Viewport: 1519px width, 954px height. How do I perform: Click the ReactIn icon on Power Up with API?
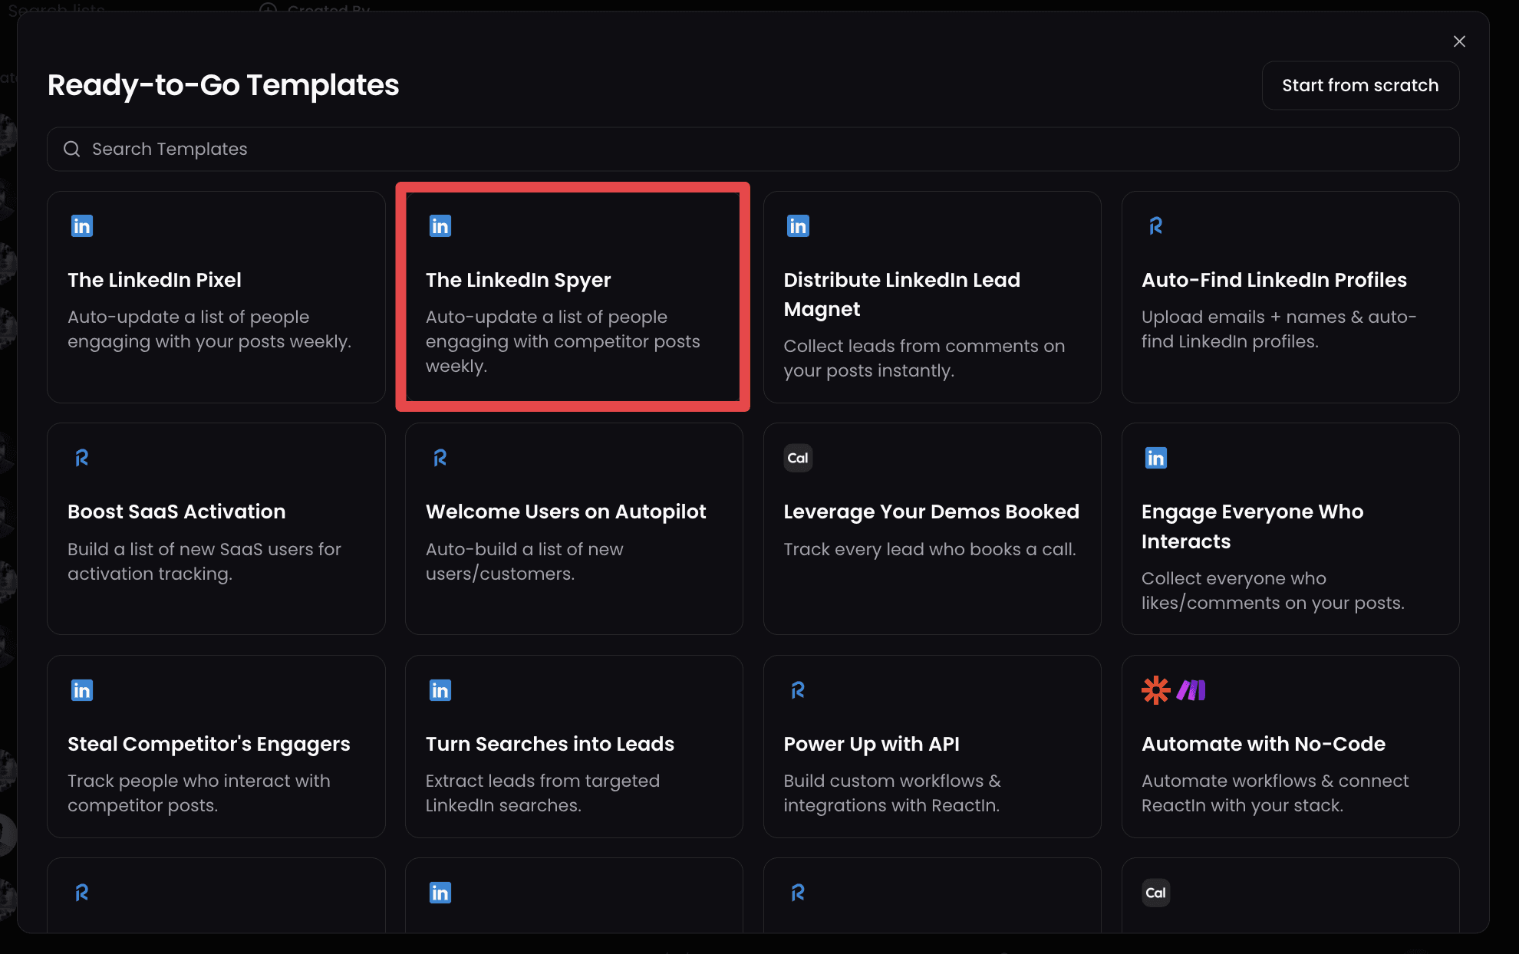[x=797, y=689]
